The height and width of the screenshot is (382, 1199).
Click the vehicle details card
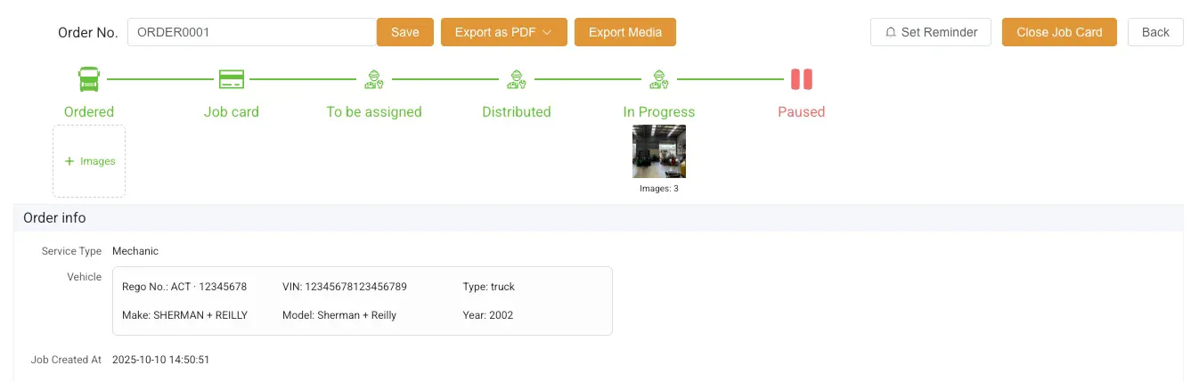363,301
